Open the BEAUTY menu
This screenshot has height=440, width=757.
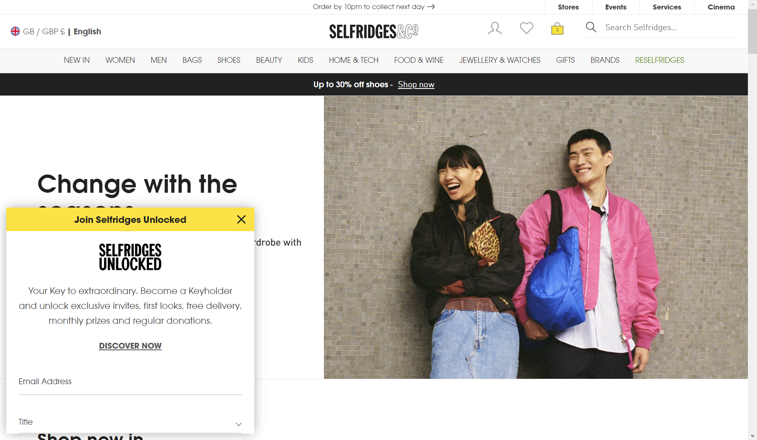[269, 60]
